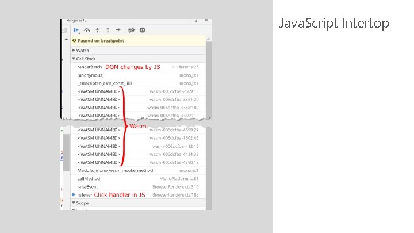Viewport: 414px width, 233px height.
Task: Select WASM frame ending 1602:46
Action: point(138,138)
